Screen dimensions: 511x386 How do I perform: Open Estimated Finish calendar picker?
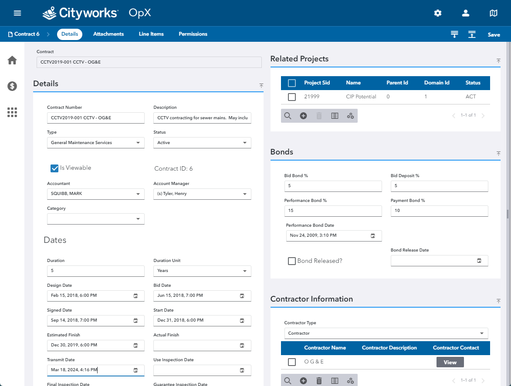[x=135, y=346]
